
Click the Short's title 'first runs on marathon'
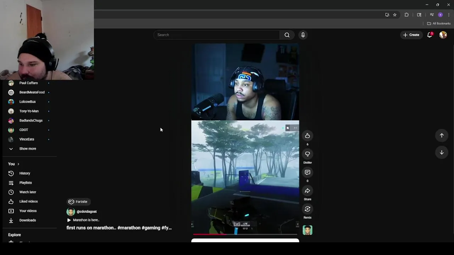click(x=119, y=228)
